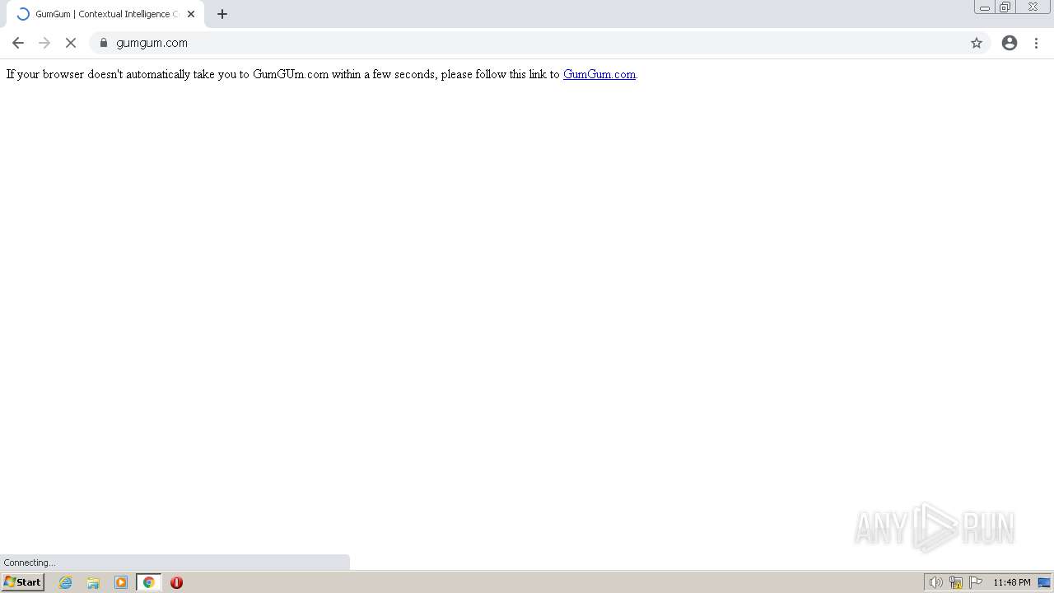The image size is (1054, 593).
Task: View site security lock info
Action: 104,43
